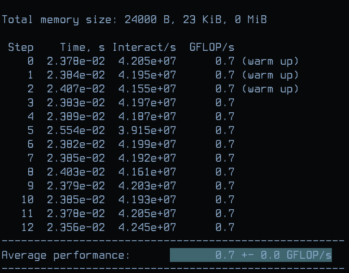Screen dimensions: 349x273
Task: Click the 'Total memory size' line
Action: click(134, 20)
